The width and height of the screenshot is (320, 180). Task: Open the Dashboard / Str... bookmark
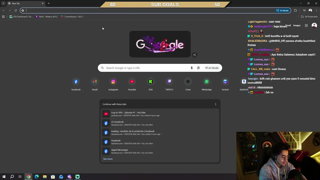tap(21, 17)
